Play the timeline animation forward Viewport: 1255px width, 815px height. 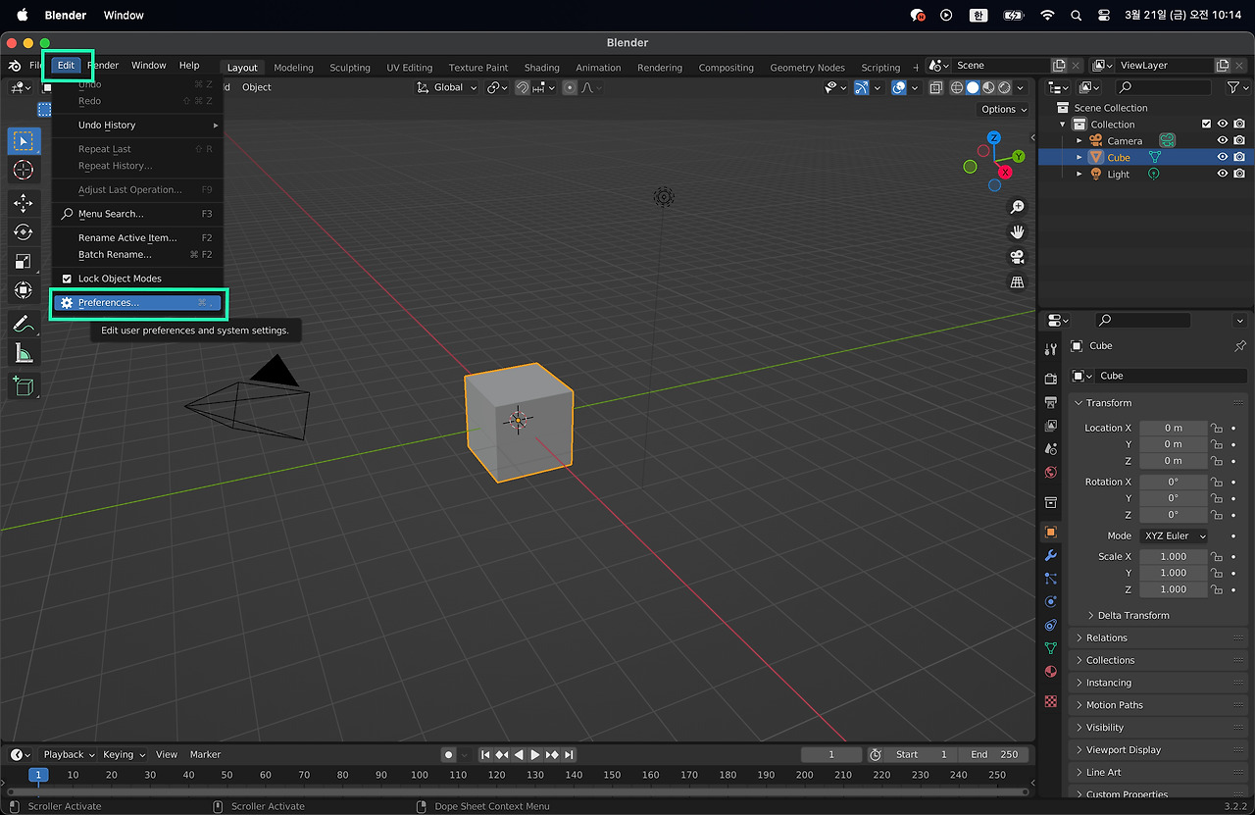coord(535,754)
